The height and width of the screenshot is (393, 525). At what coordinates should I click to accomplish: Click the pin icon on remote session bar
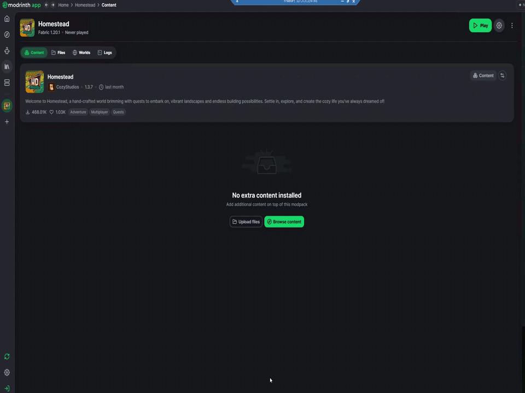point(237,1)
